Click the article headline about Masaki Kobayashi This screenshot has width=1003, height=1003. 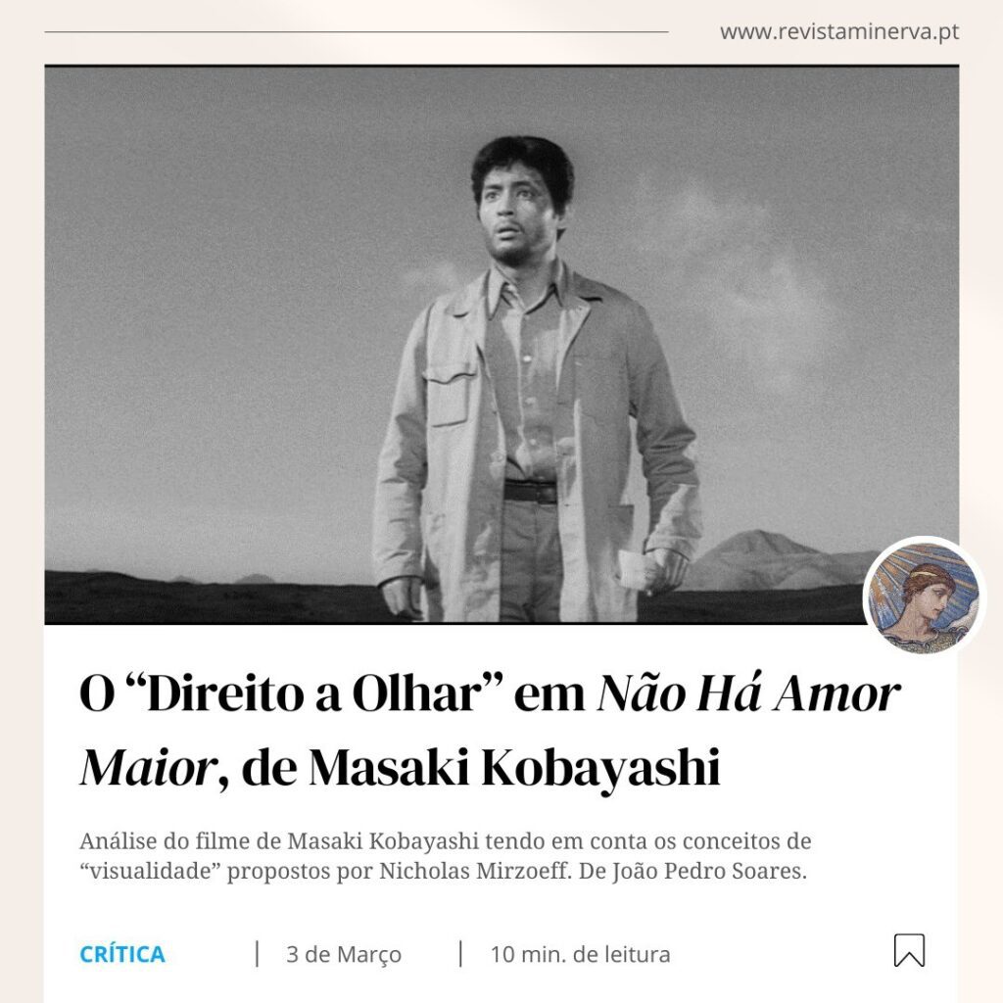490,730
